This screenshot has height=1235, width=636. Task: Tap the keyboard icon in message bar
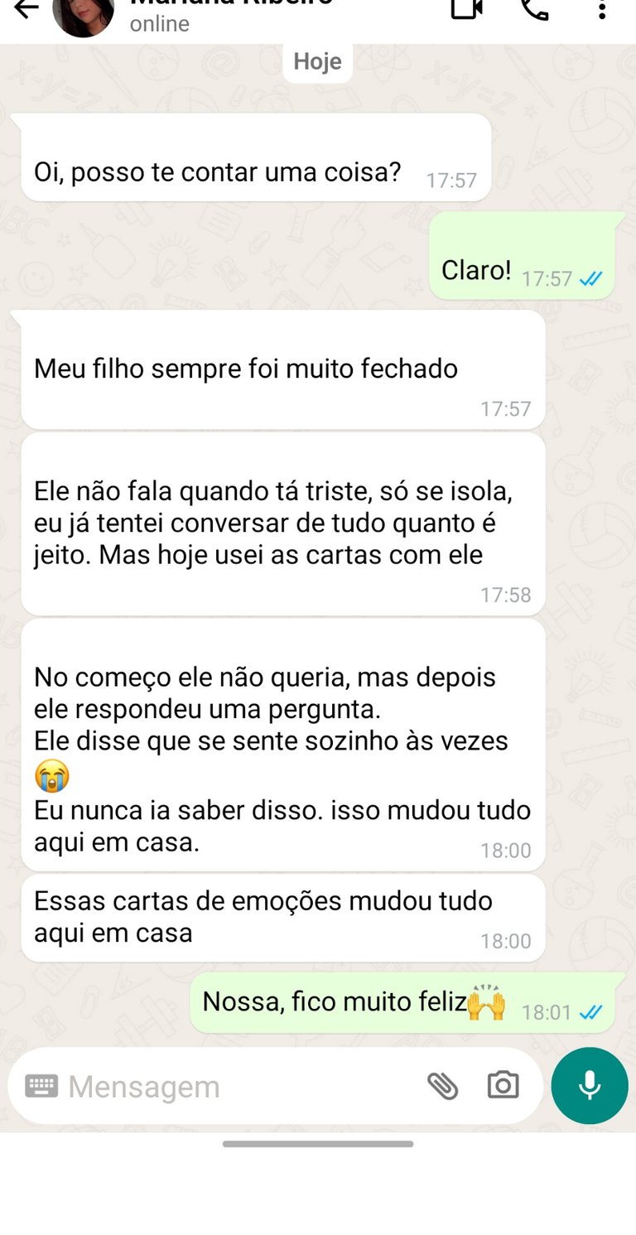[41, 1086]
